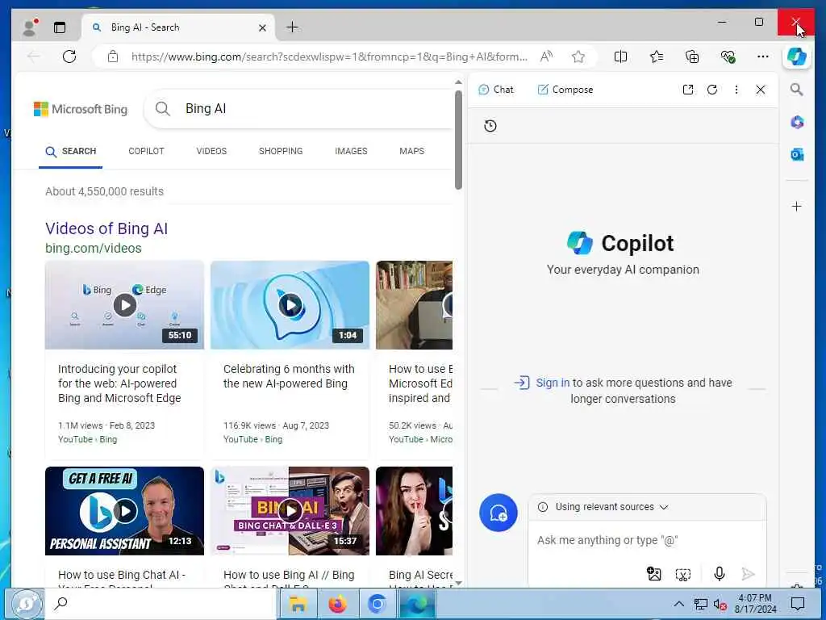This screenshot has width=826, height=620.
Task: Click the Bing search magnifier icon
Action: (x=163, y=109)
